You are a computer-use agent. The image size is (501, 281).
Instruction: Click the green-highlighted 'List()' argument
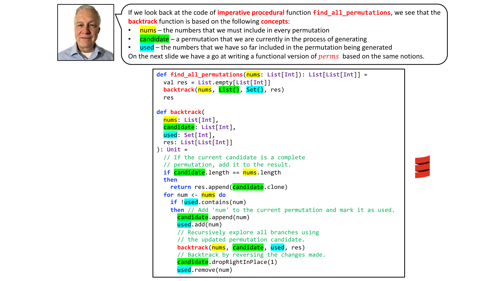pos(229,90)
